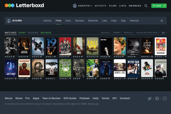This screenshot has width=171, height=114.
Task: Click the heart under the 1917 poster
Action: point(55,57)
